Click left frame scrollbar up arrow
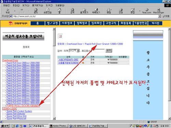The height and width of the screenshot is (128, 171). tap(54, 29)
